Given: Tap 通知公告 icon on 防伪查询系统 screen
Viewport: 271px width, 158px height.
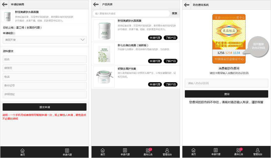Looking at the screenshot, I should pyautogui.click(x=238, y=152).
